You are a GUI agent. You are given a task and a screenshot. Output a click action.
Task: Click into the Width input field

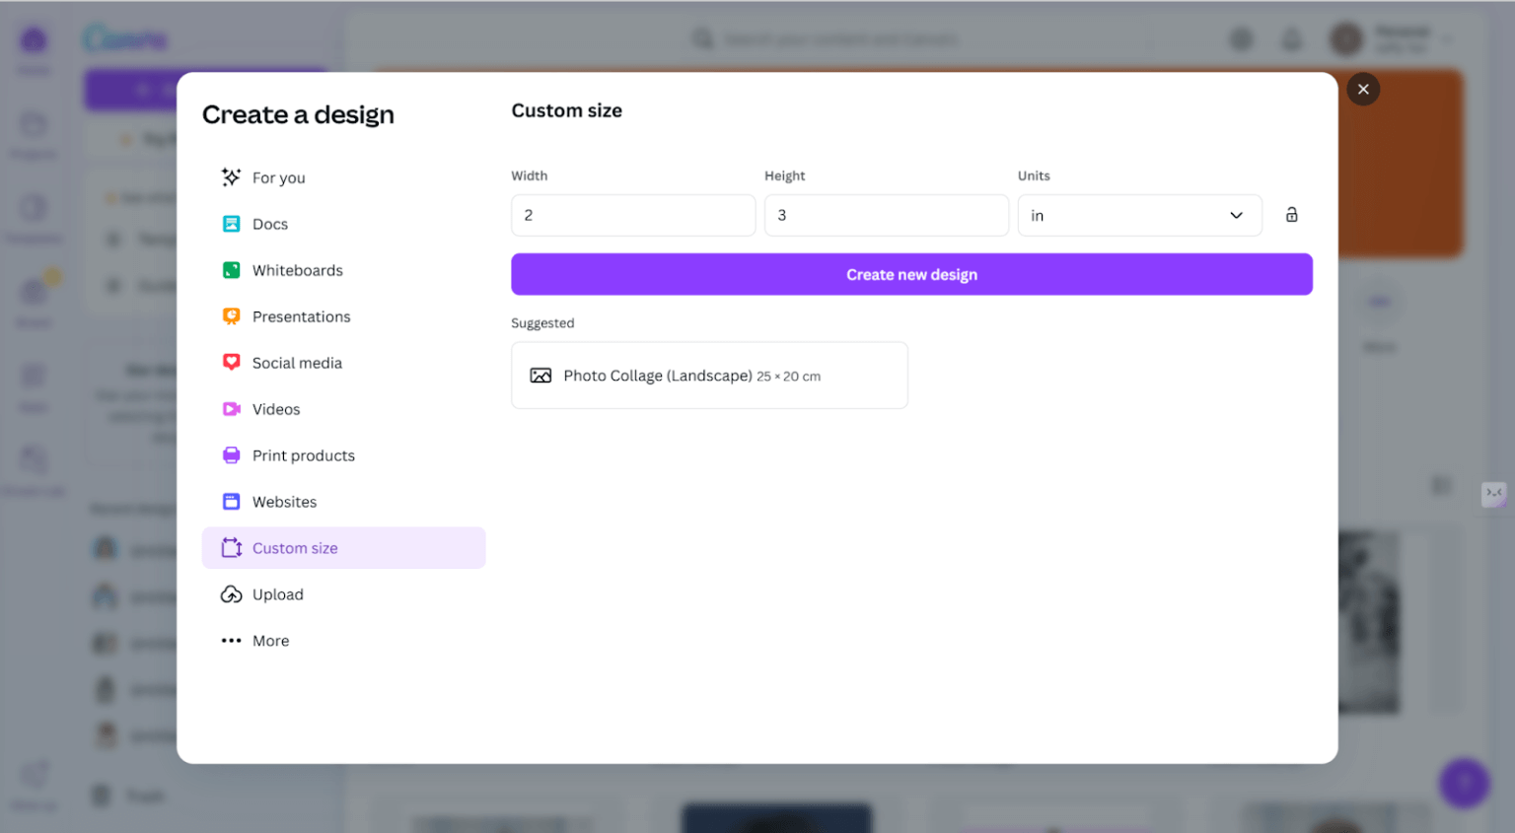(632, 215)
